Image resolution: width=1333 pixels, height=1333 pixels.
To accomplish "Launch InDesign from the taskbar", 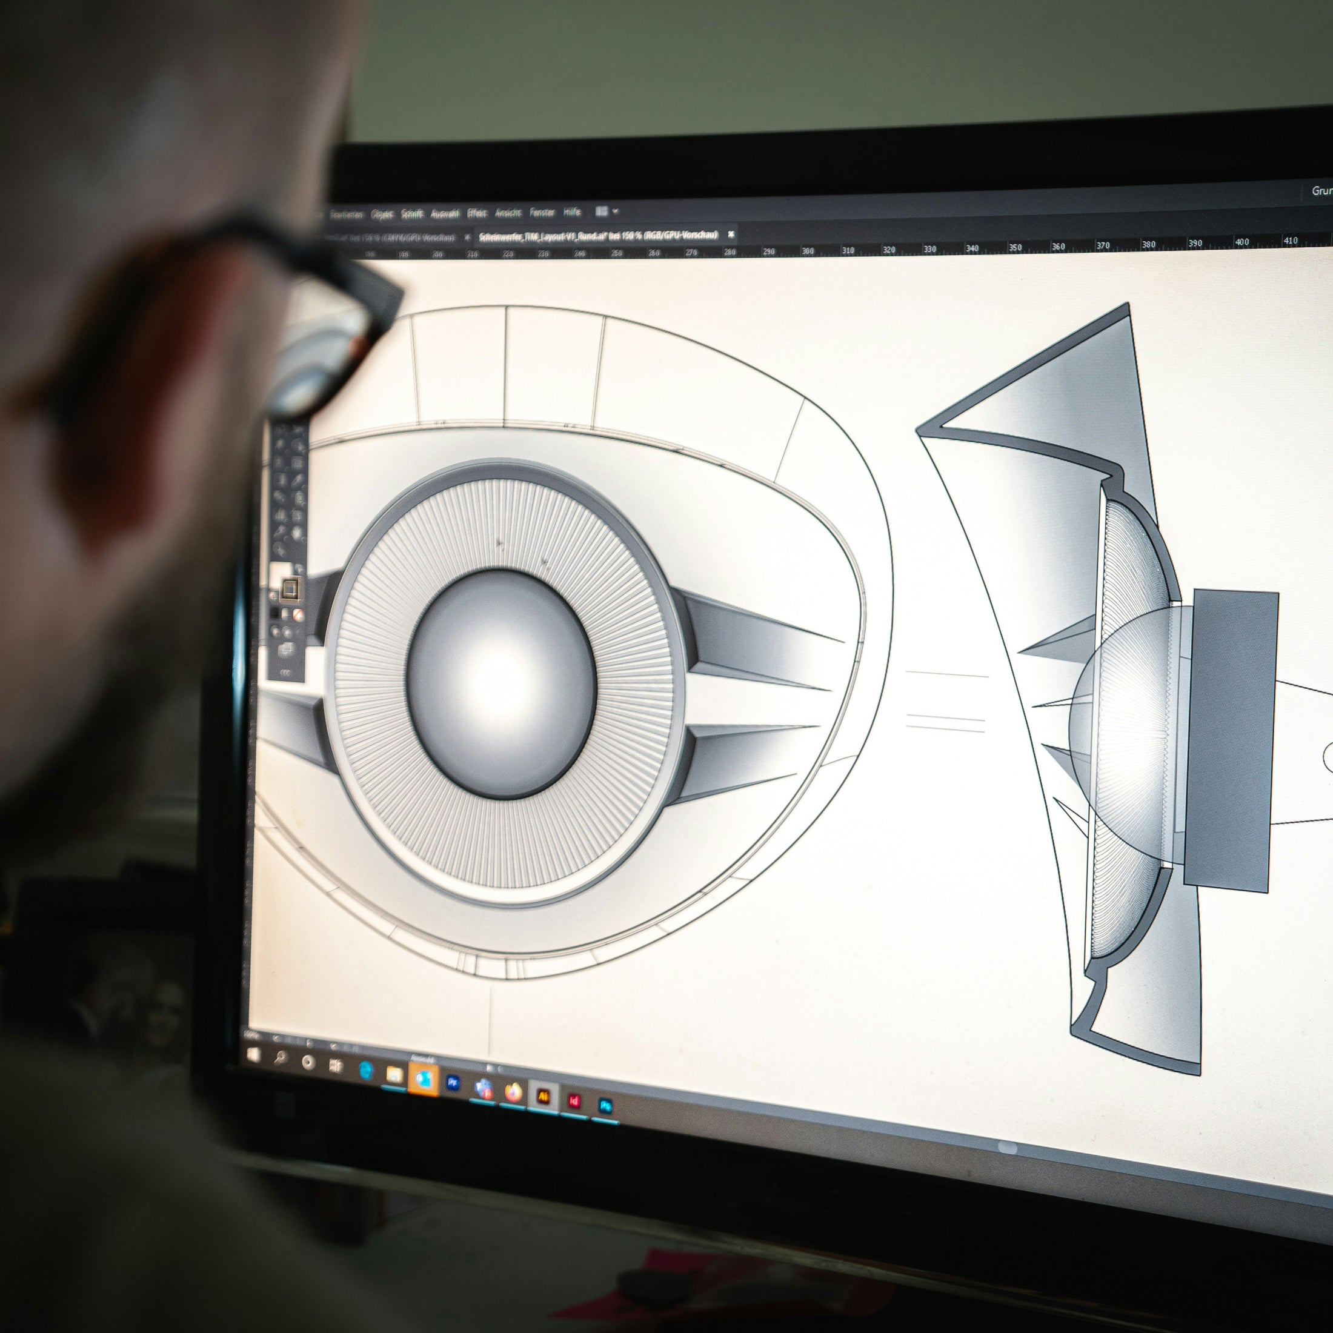I will (x=574, y=1101).
